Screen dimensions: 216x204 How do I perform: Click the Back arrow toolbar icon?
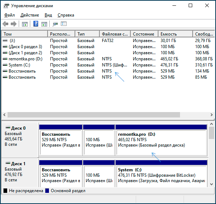point(5,24)
